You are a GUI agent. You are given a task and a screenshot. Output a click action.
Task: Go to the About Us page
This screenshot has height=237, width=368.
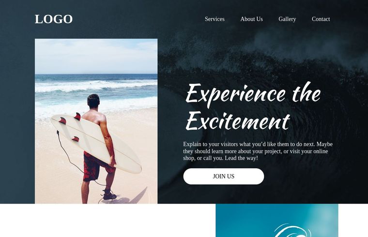[251, 19]
